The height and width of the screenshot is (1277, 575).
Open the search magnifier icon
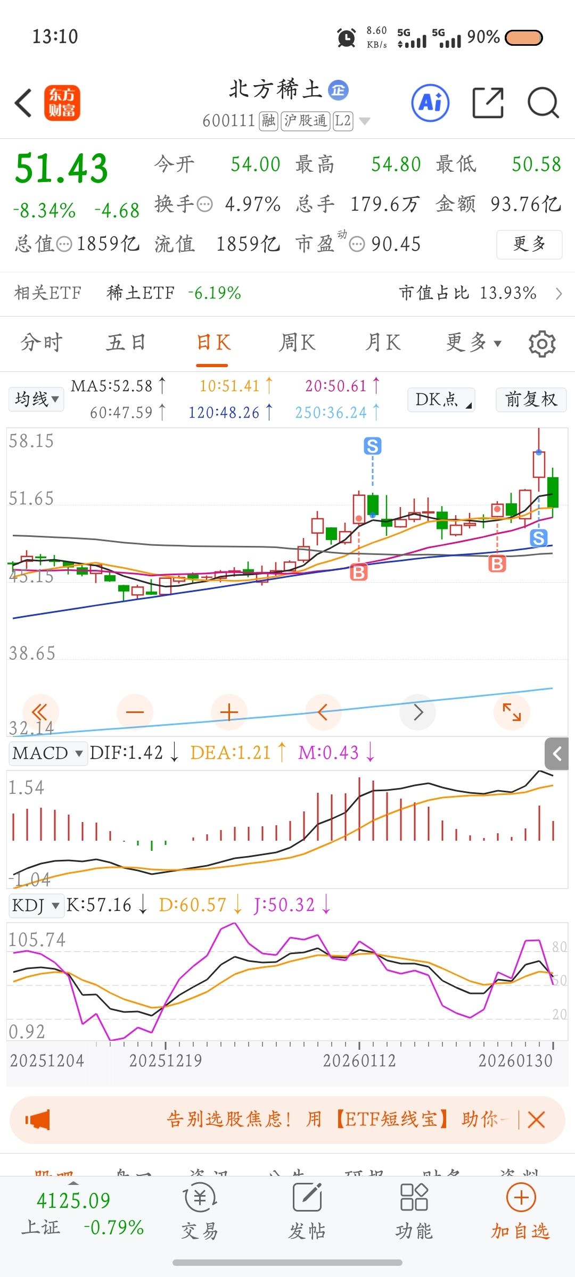coord(543,103)
